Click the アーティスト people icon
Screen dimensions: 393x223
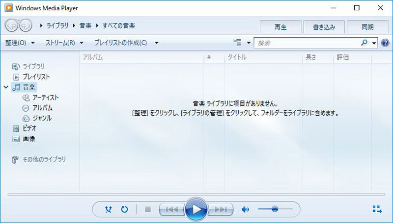tap(26, 98)
